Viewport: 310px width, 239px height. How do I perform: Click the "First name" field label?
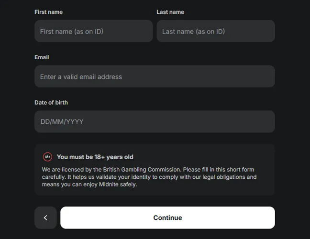pyautogui.click(x=48, y=12)
